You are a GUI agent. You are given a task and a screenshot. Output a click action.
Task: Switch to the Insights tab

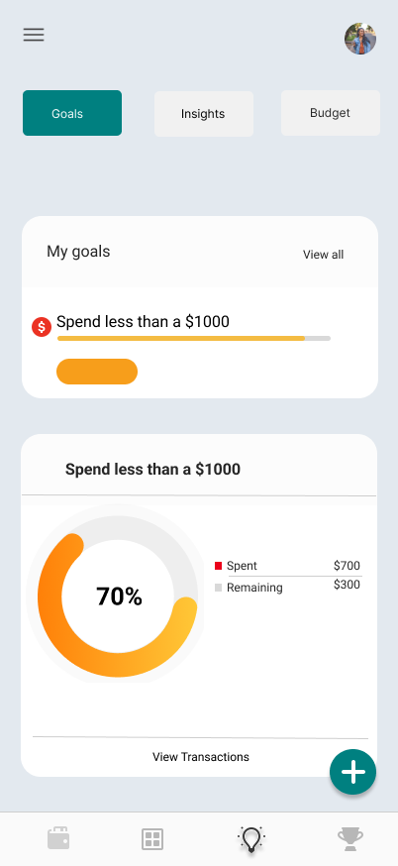(x=204, y=114)
